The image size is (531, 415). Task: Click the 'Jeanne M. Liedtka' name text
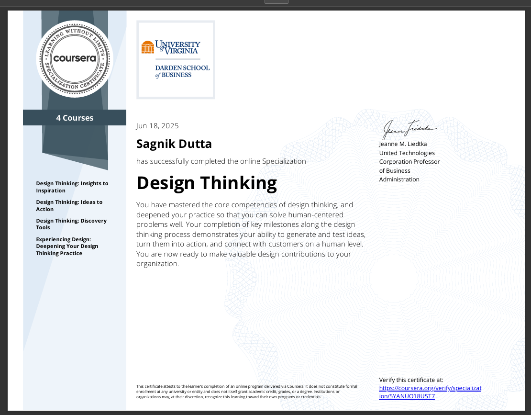pyautogui.click(x=403, y=144)
